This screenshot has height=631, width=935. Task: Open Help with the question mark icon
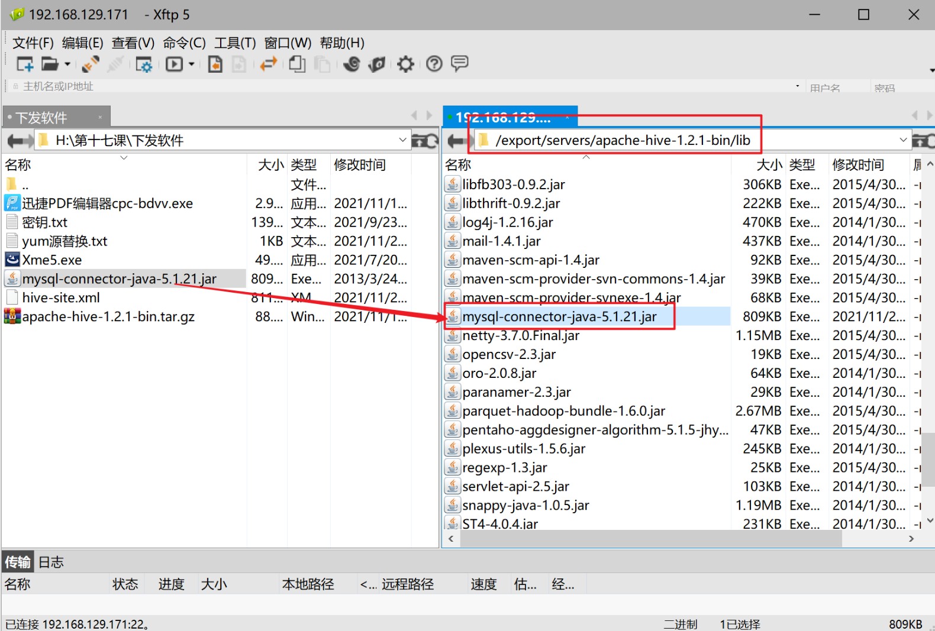coord(434,64)
